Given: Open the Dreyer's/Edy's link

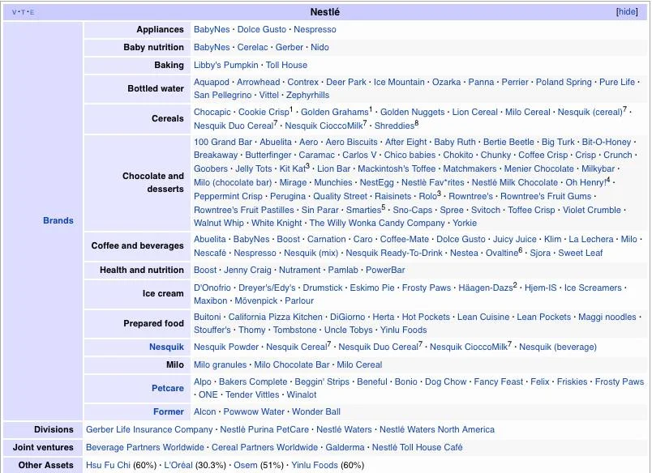Looking at the screenshot, I should tap(267, 288).
